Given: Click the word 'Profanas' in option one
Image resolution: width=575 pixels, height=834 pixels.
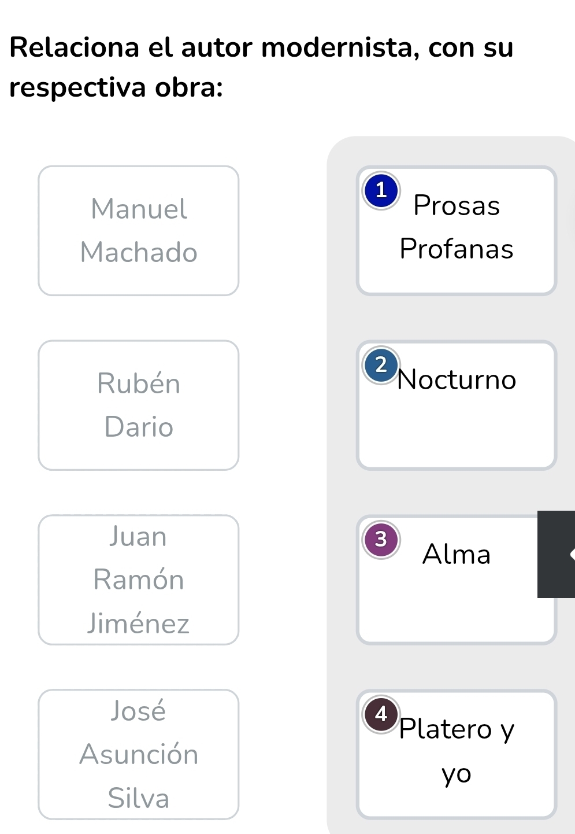Looking at the screenshot, I should [457, 249].
